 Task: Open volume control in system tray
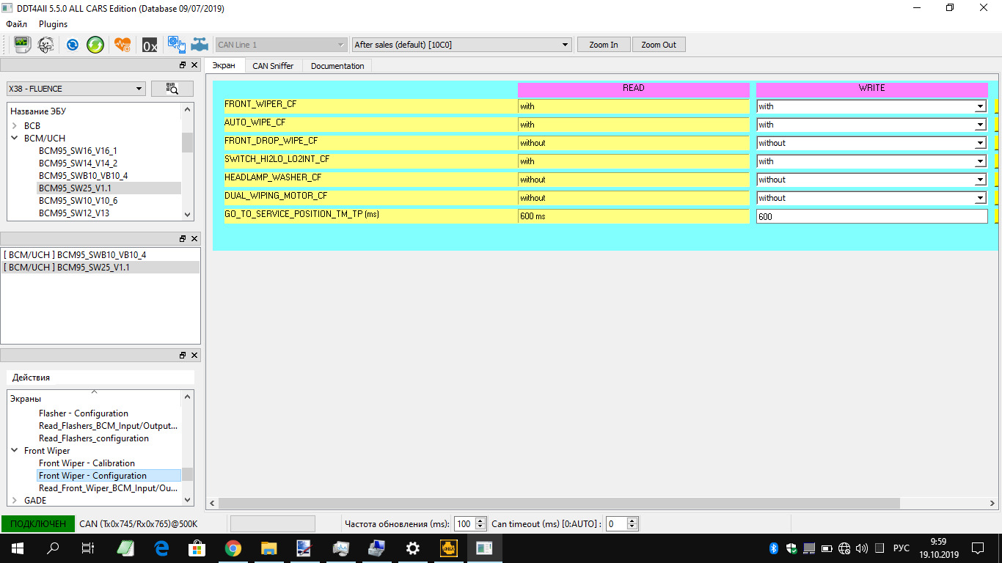tap(862, 548)
